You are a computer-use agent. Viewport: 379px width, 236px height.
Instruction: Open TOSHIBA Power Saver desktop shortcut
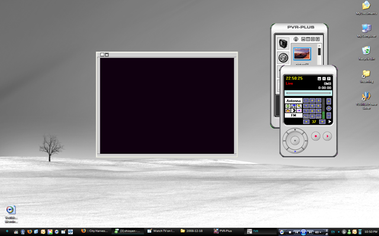click(x=367, y=100)
